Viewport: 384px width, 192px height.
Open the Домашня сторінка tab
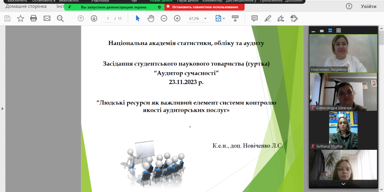(26, 7)
